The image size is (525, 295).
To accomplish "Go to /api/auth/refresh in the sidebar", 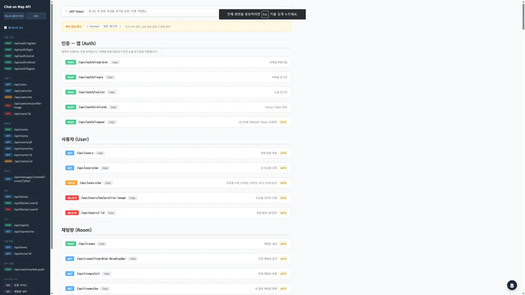I will 25,62.
